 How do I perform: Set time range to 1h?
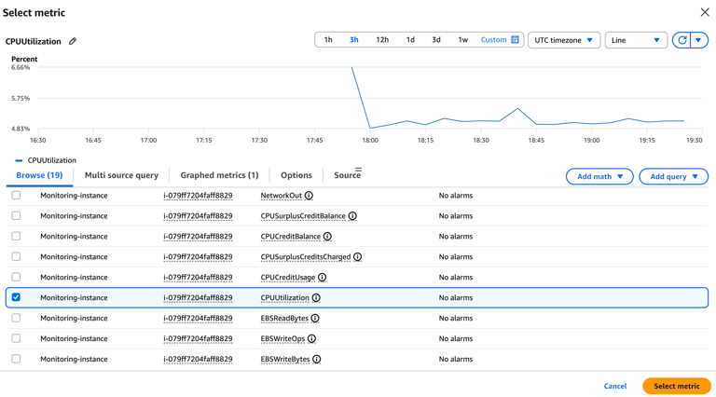coord(328,40)
